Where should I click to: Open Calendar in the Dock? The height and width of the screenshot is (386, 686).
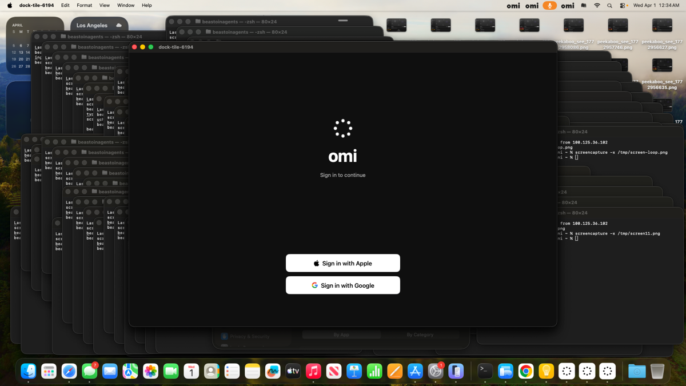[191, 371]
